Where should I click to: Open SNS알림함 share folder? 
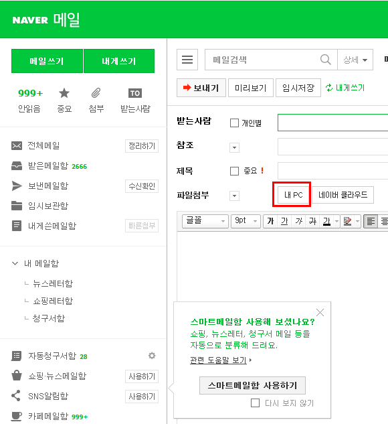point(40,396)
